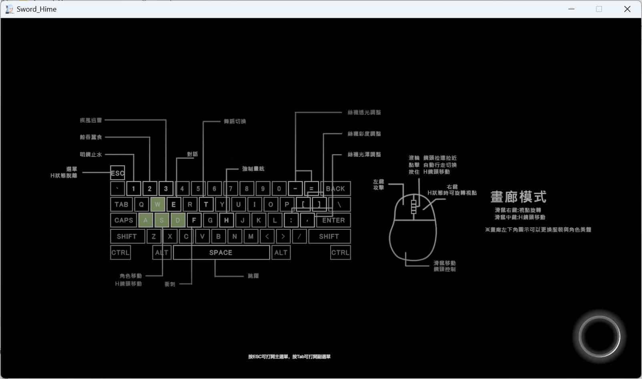Click the H key on the keyboard diagram

point(227,220)
